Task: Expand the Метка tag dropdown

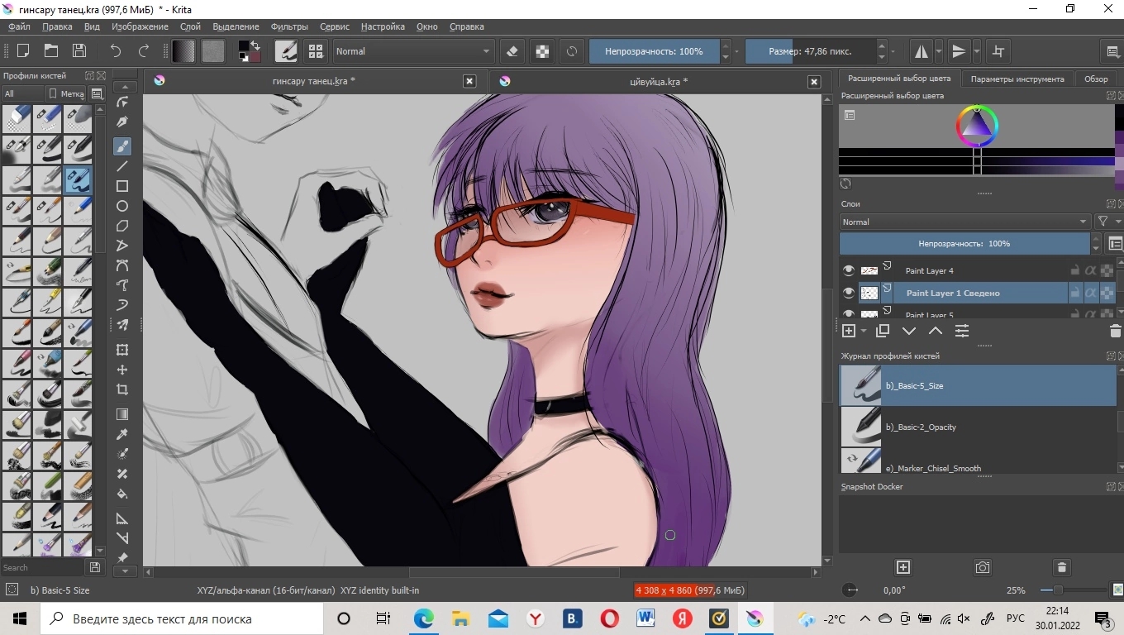Action: [66, 93]
